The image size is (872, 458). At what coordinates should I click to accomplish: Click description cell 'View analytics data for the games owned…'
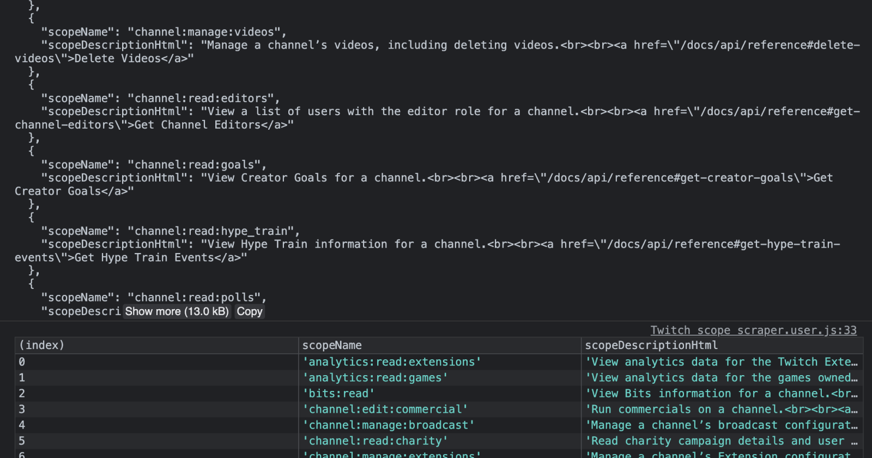(x=722, y=377)
